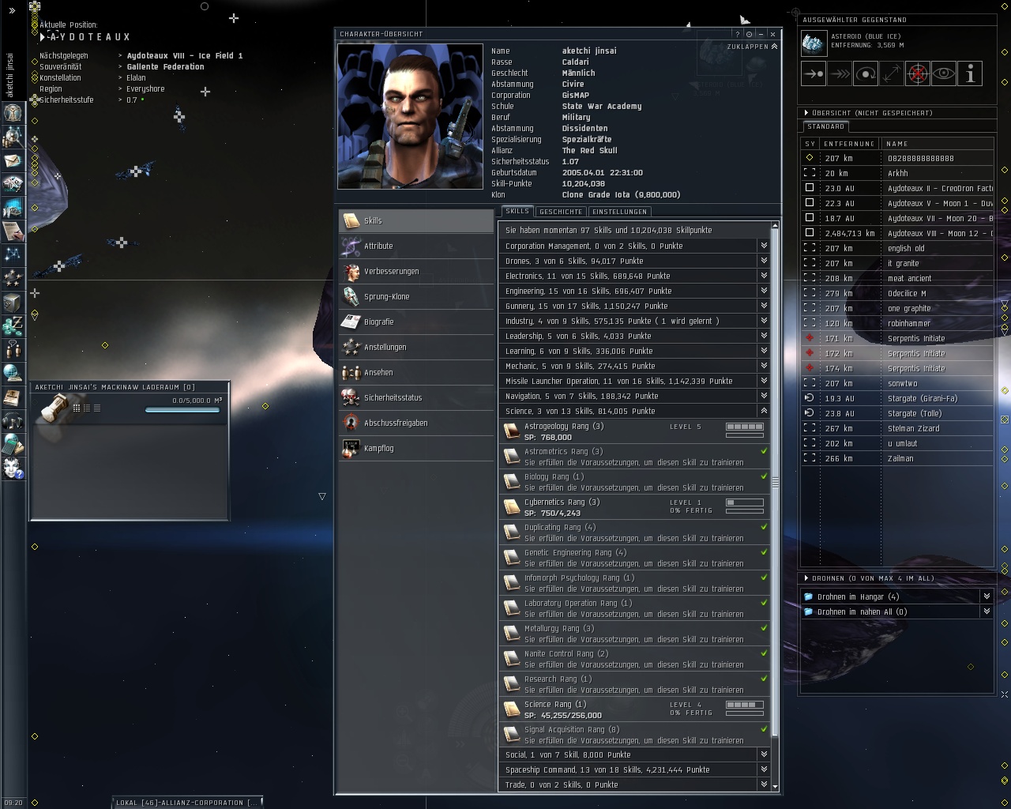1011x809 pixels.
Task: Open the chat channels people icon
Action: (13, 349)
